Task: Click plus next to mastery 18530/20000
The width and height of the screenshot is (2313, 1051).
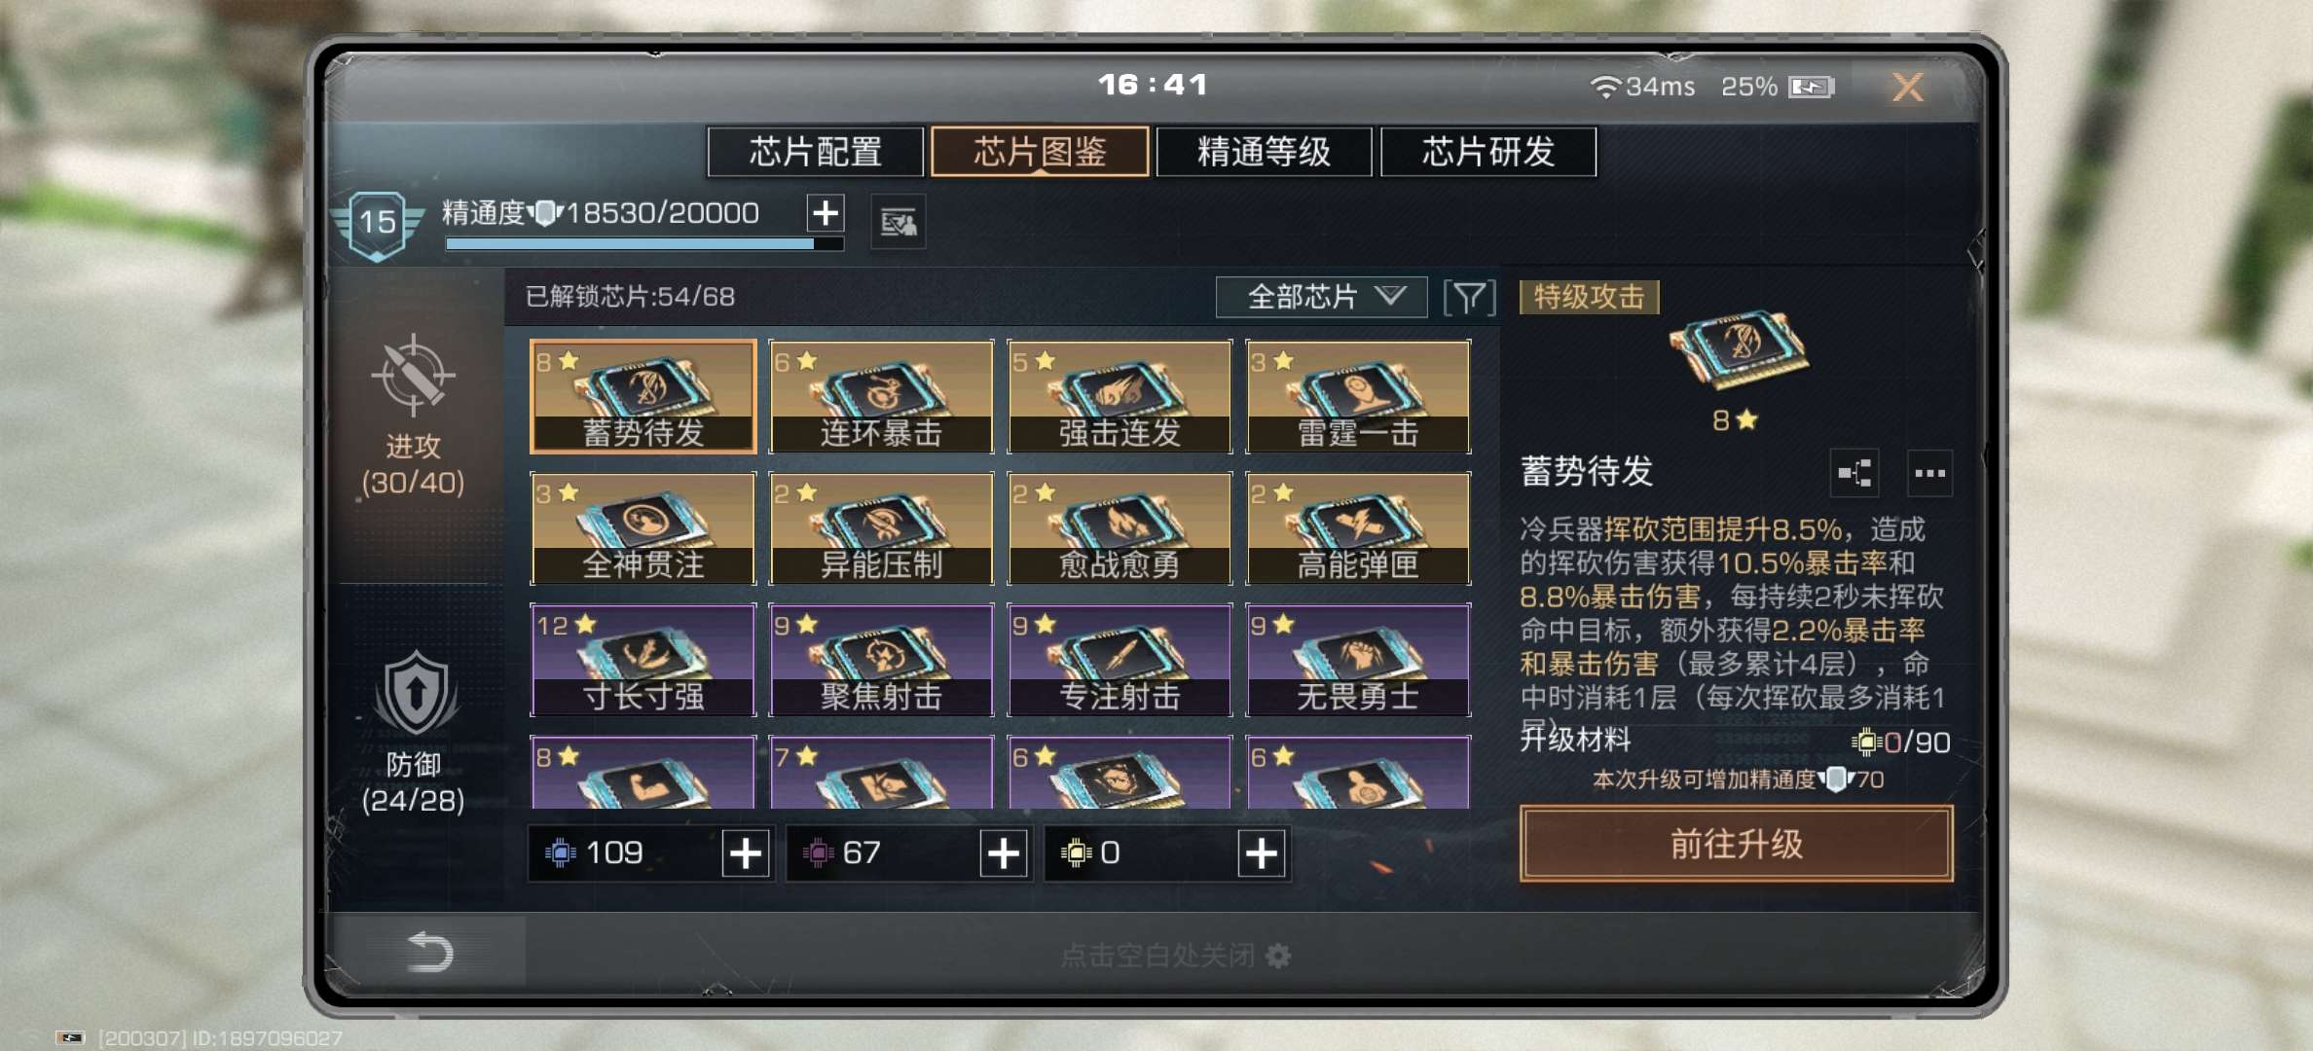Action: click(x=826, y=212)
